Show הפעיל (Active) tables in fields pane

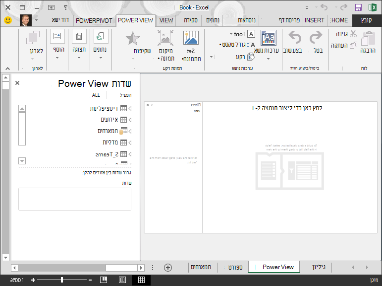click(x=125, y=95)
